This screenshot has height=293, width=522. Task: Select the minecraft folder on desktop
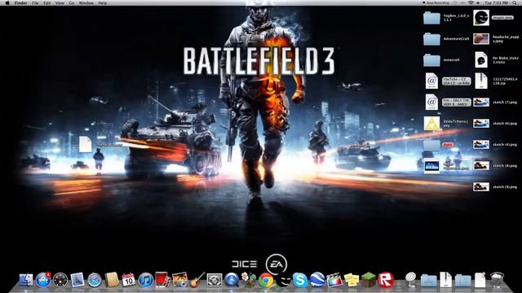point(431,60)
